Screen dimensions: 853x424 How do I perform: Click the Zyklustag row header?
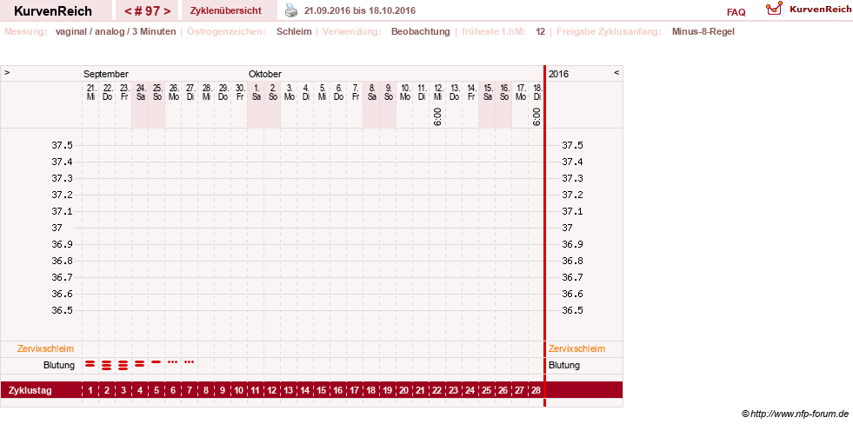pyautogui.click(x=30, y=390)
